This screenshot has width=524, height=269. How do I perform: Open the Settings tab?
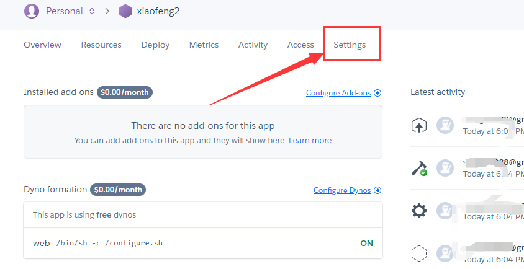click(350, 45)
